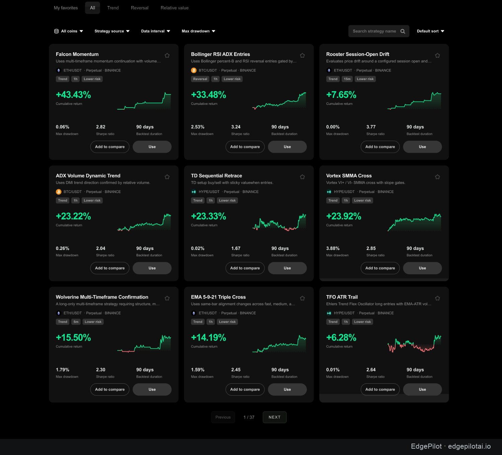
Task: Expand the Max drawdown filter
Action: coord(198,31)
